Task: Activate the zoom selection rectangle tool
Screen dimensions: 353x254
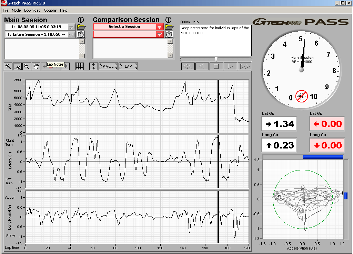Action: (17, 66)
